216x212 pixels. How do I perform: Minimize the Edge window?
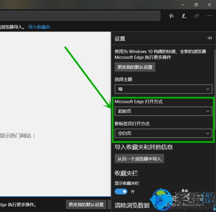183,5
